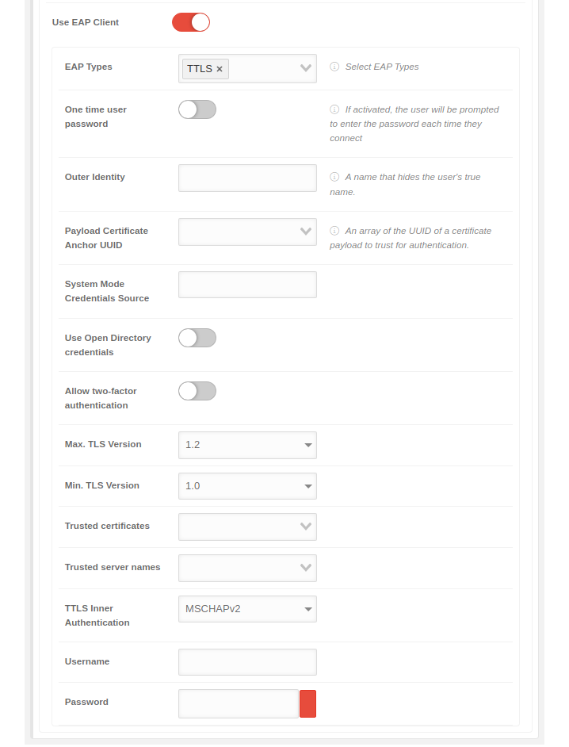The image size is (569, 747).
Task: Expand Trusted certificates dropdown
Action: point(247,527)
